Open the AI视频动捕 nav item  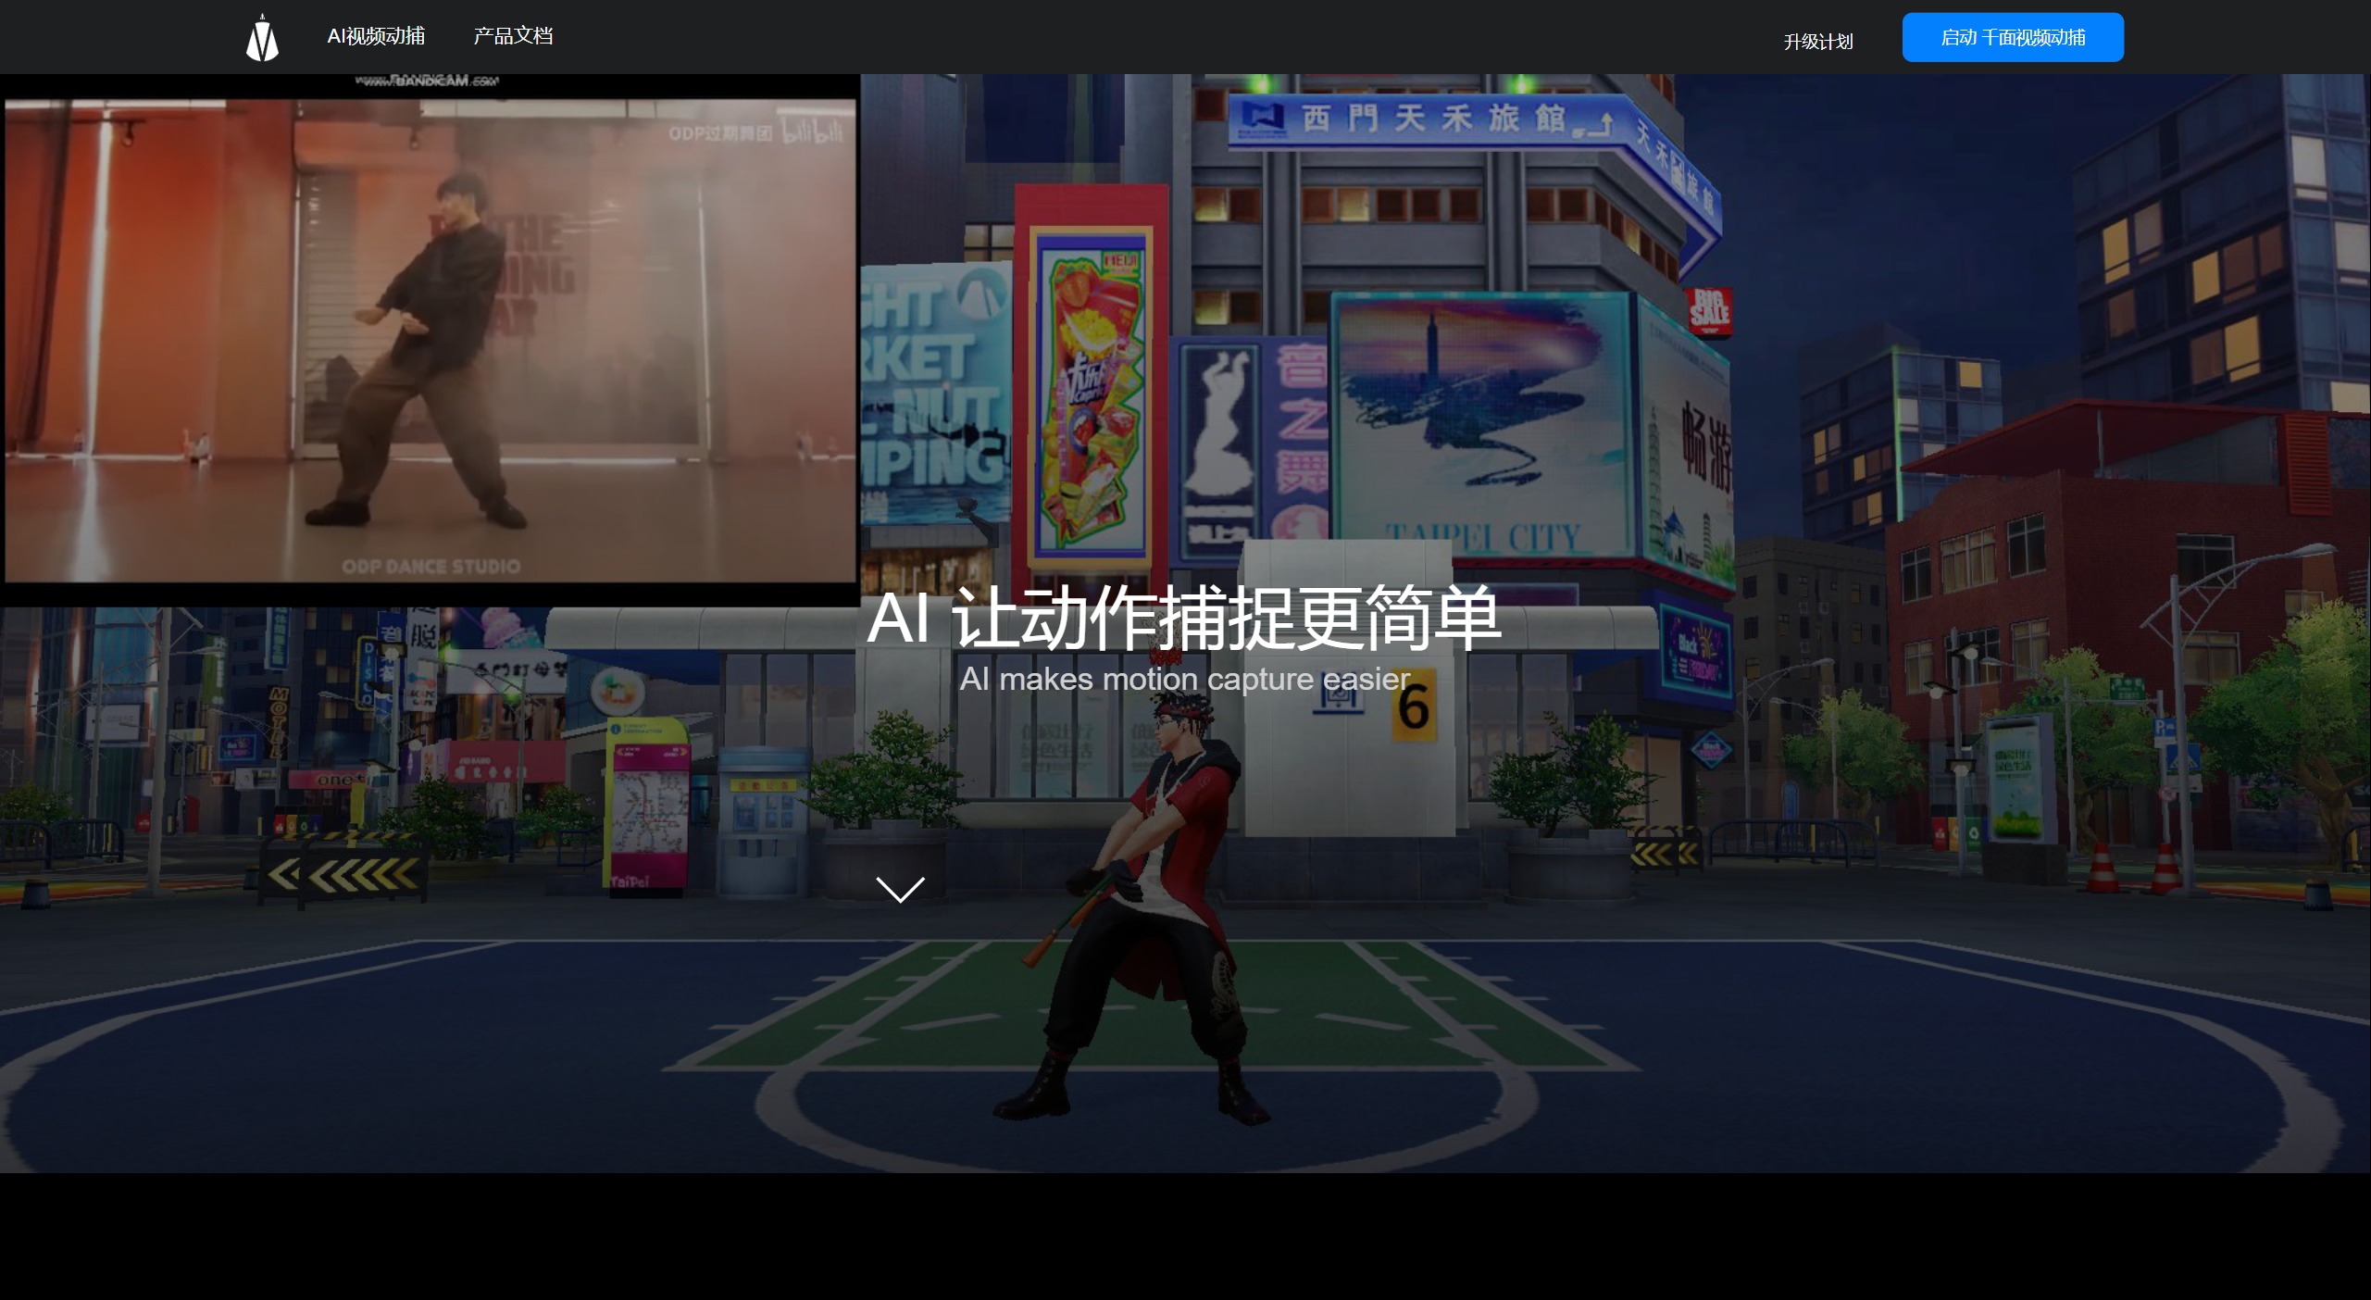pos(376,36)
